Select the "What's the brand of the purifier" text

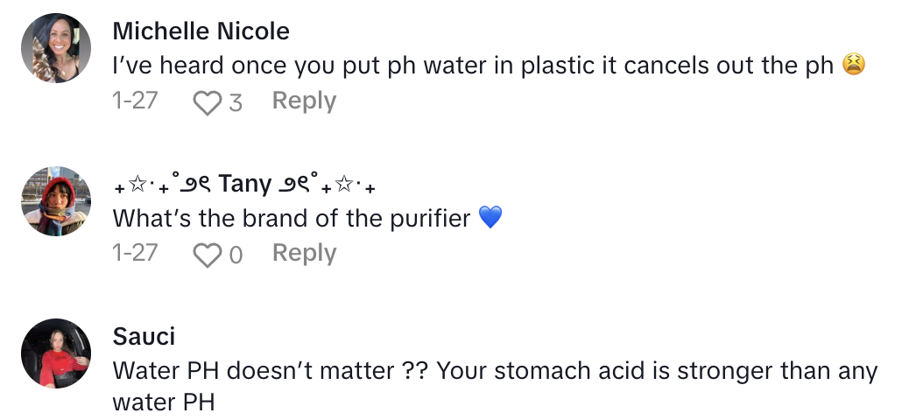[292, 218]
